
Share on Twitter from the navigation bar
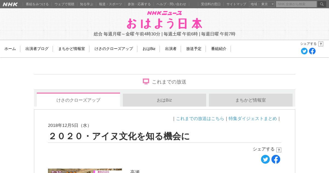[304, 51]
